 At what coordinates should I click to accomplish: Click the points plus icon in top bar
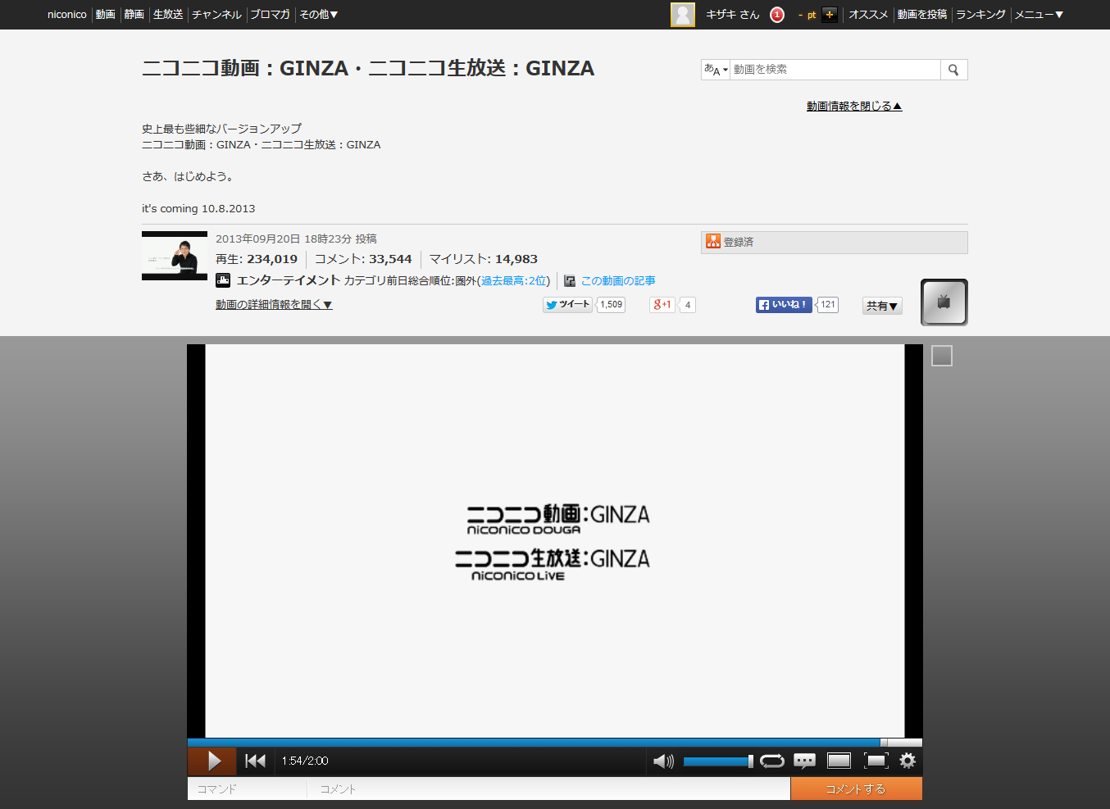830,14
